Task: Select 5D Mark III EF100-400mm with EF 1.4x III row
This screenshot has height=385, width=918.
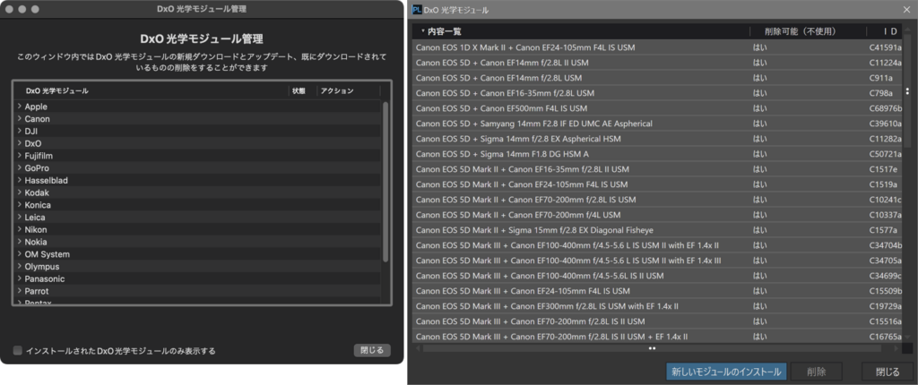Action: tap(658, 260)
